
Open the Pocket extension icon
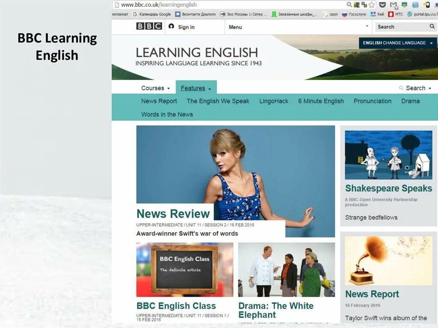(x=382, y=5)
